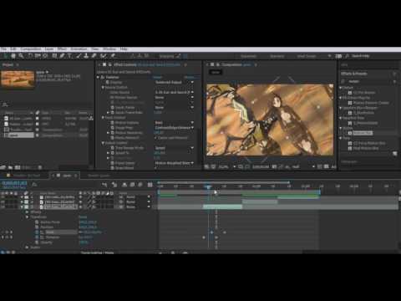The image size is (401, 301).
Task: Delete selected project item with trash icon
Action: (40, 167)
